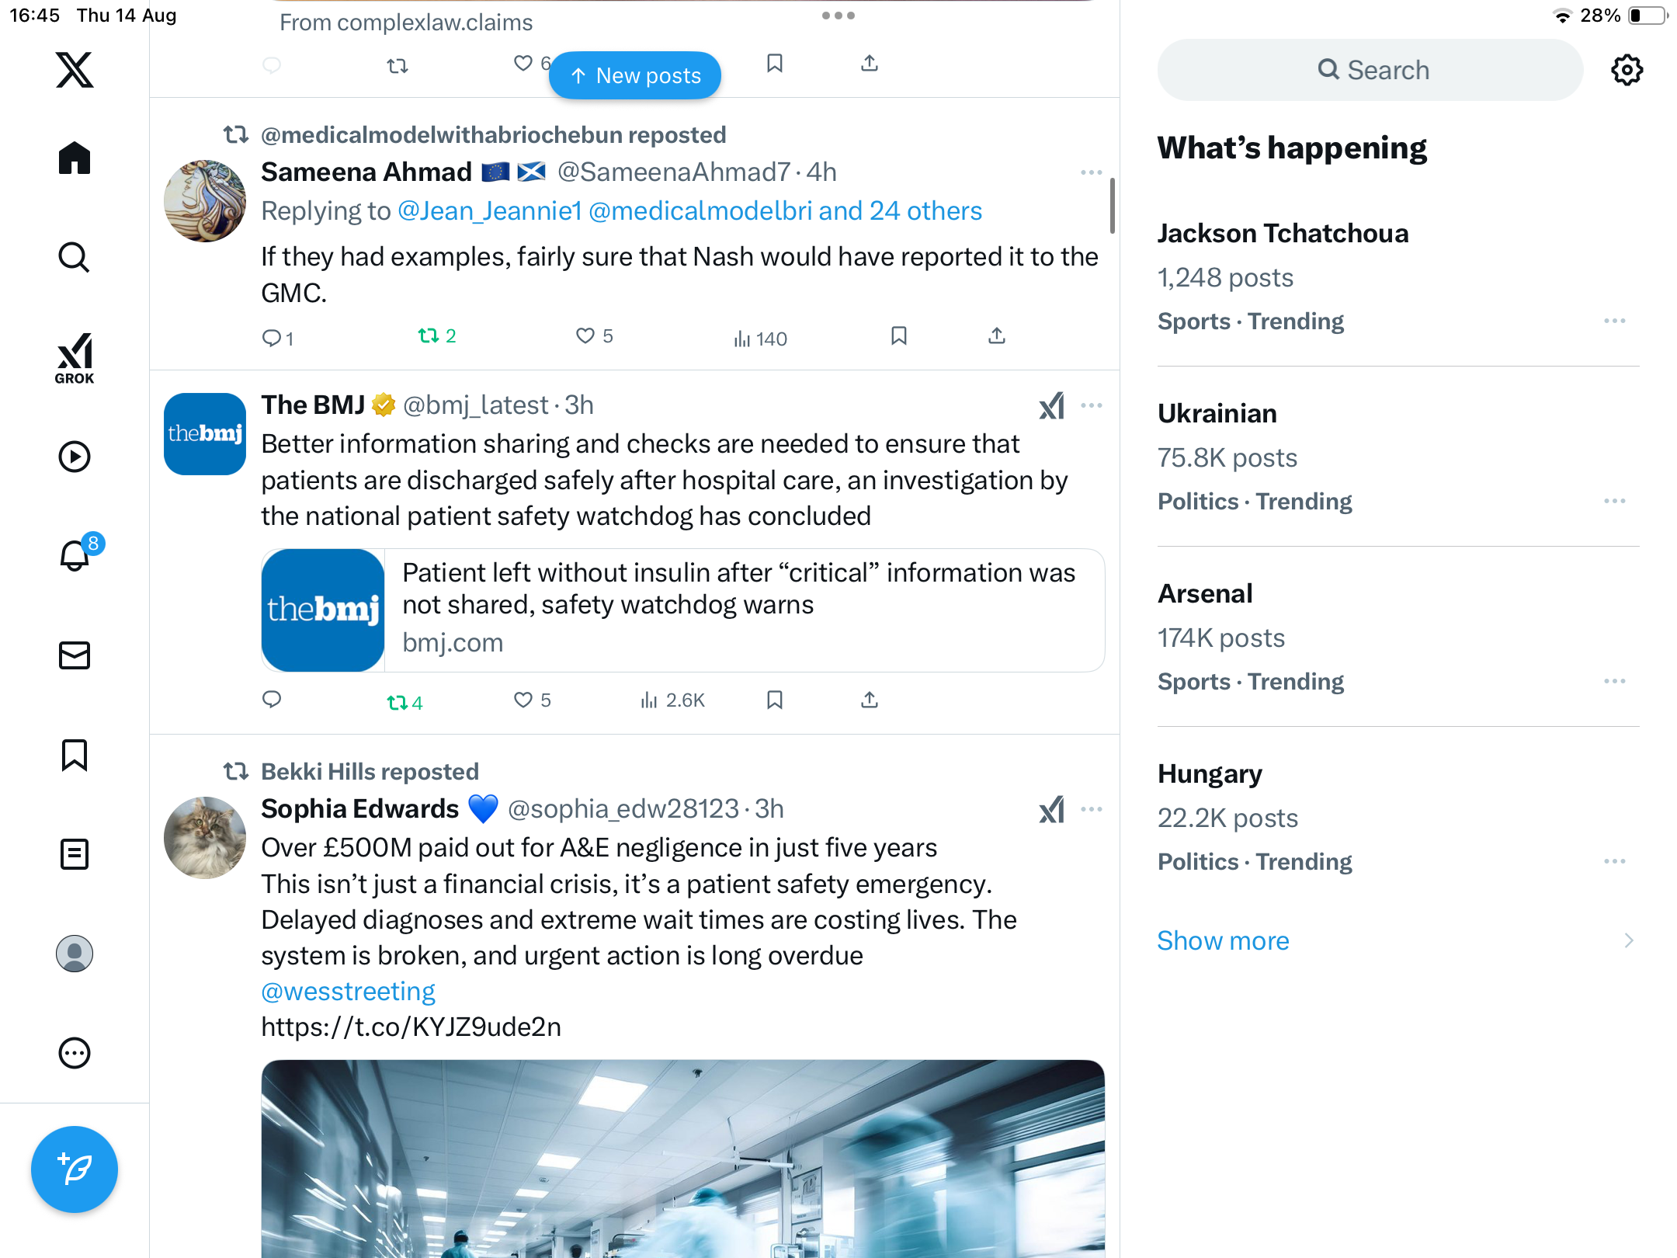Click the timeline scrollbar indicator
This screenshot has height=1258, width=1677.
[x=1112, y=206]
